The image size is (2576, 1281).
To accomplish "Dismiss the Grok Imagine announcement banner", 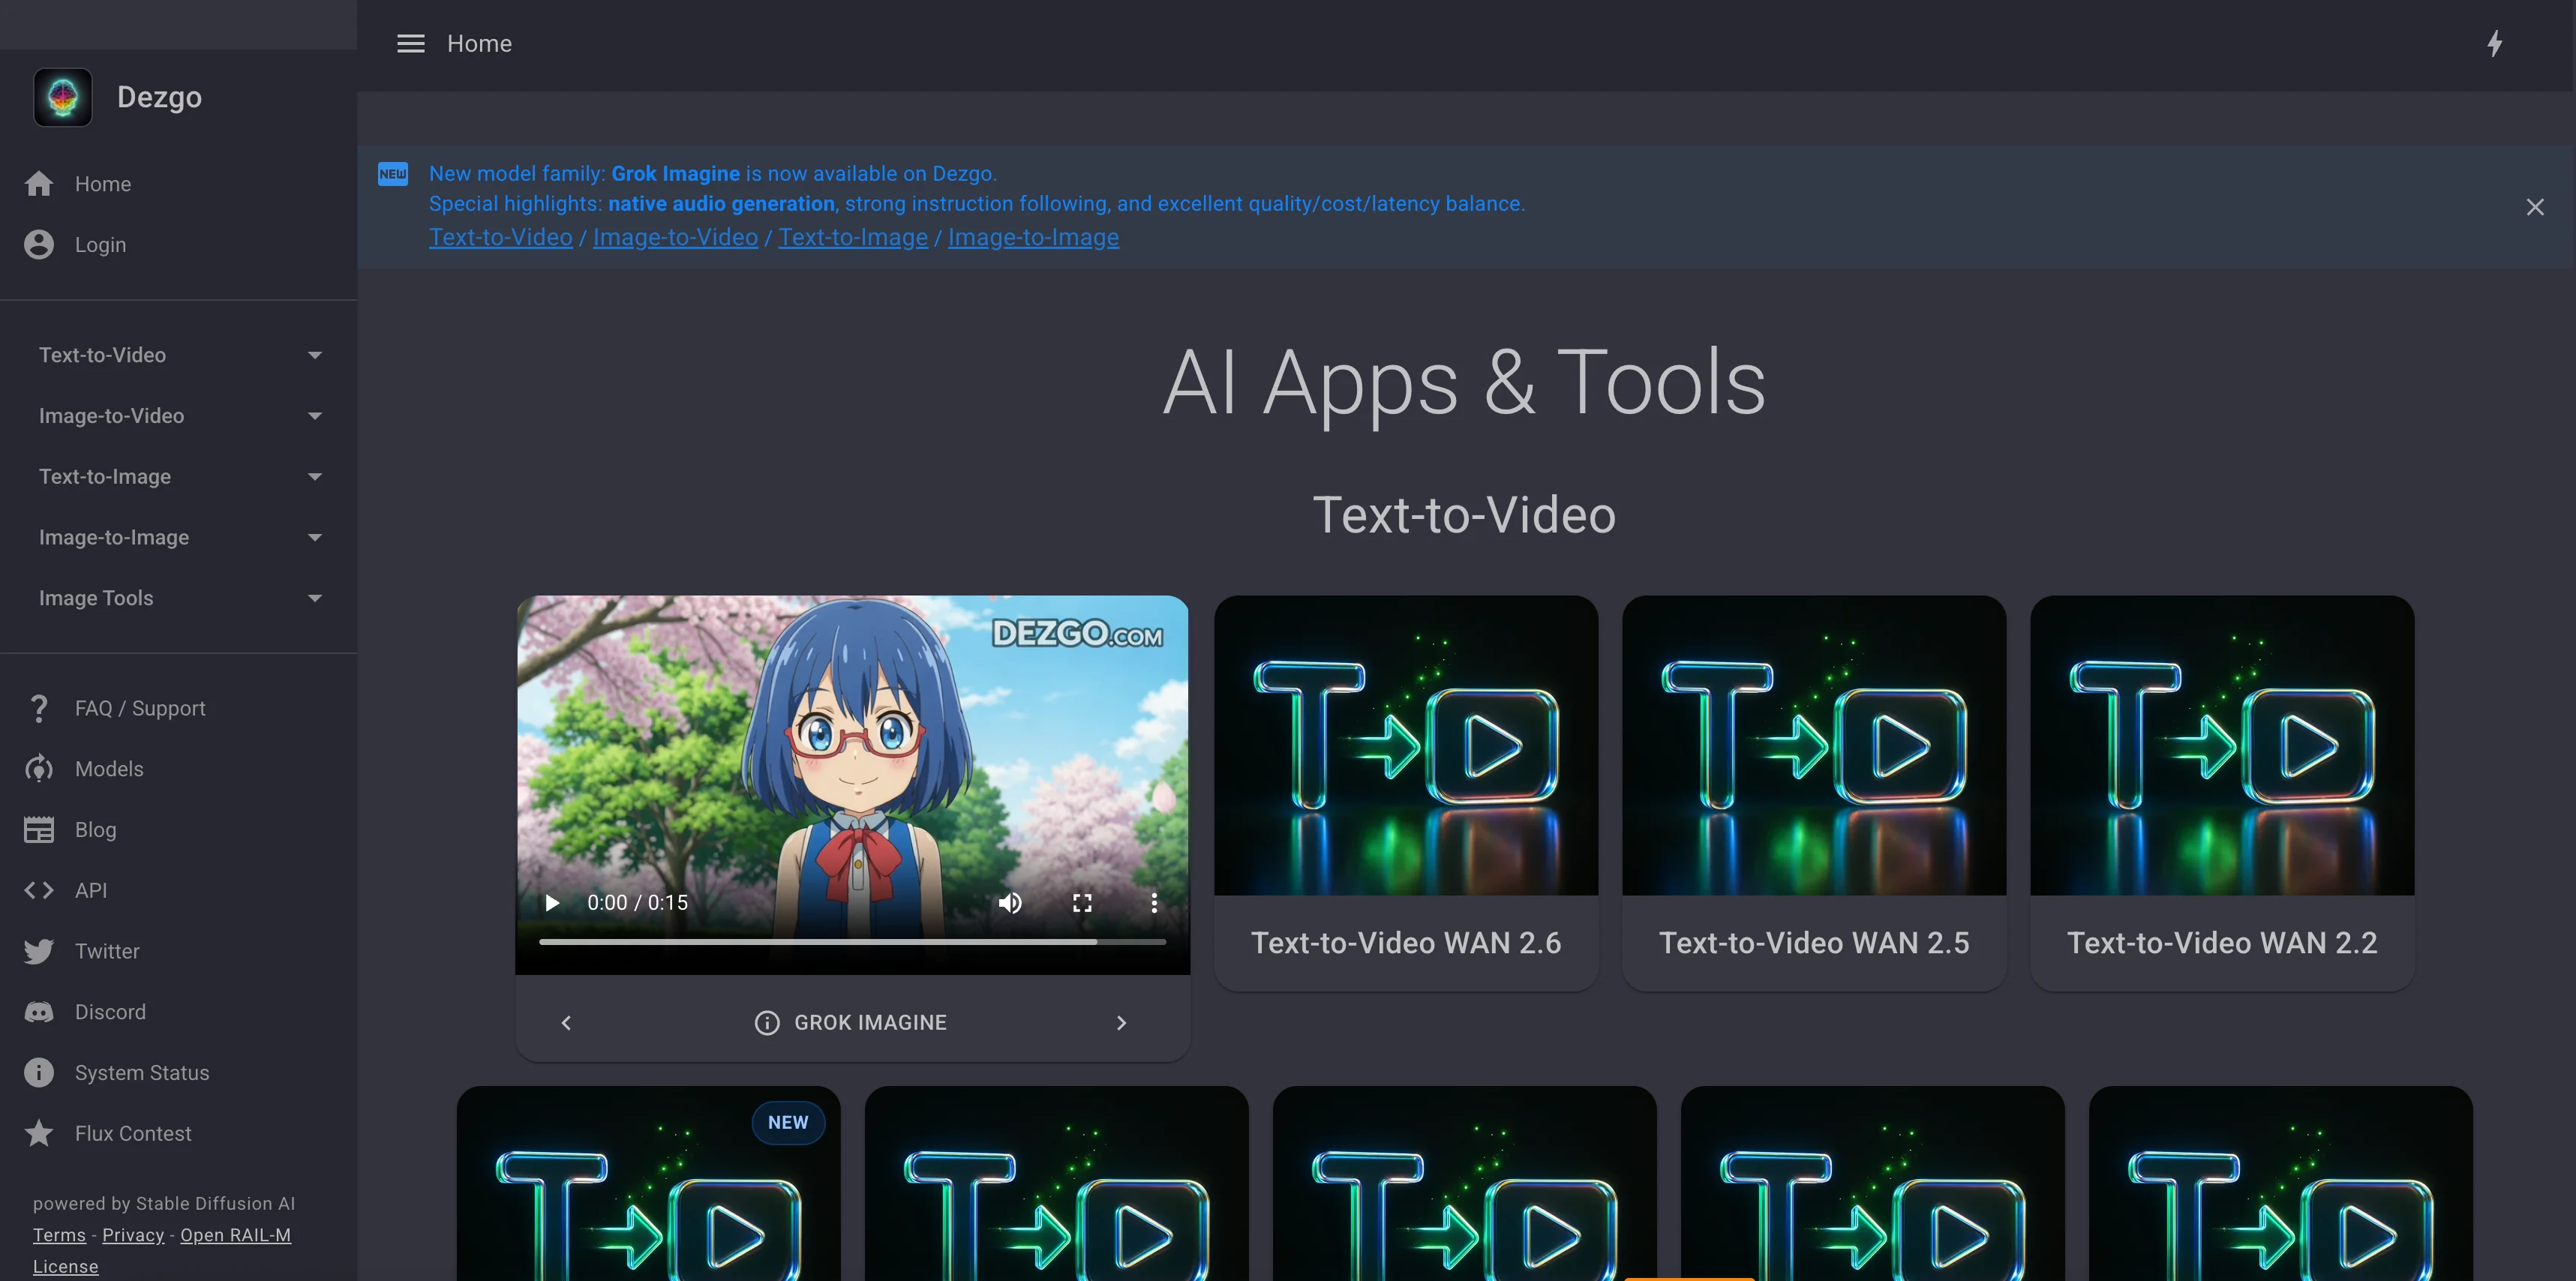I will click(2535, 207).
